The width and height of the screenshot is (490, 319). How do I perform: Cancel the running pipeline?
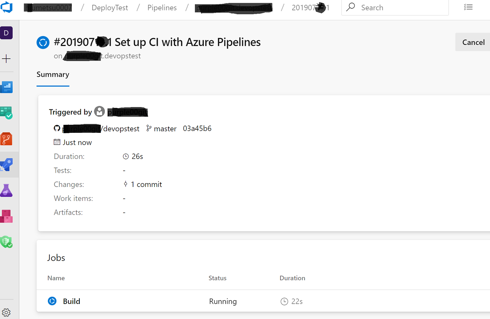pyautogui.click(x=473, y=42)
